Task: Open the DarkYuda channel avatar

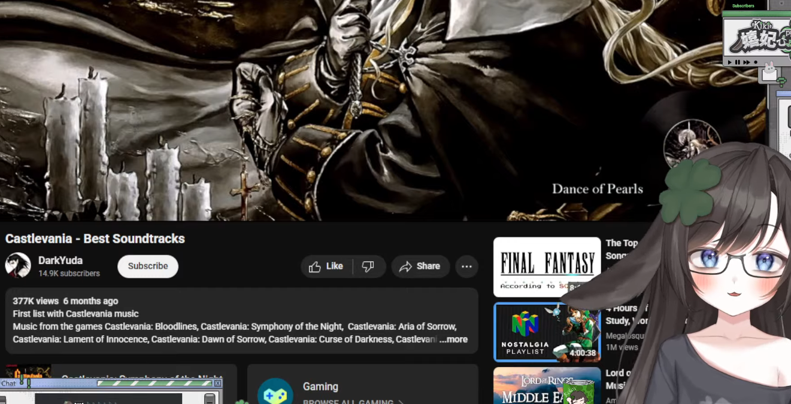Action: tap(18, 266)
